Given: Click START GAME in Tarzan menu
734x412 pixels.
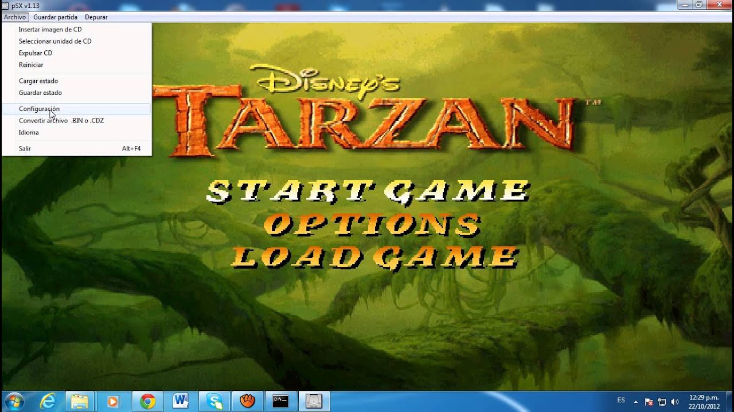Looking at the screenshot, I should [x=368, y=192].
